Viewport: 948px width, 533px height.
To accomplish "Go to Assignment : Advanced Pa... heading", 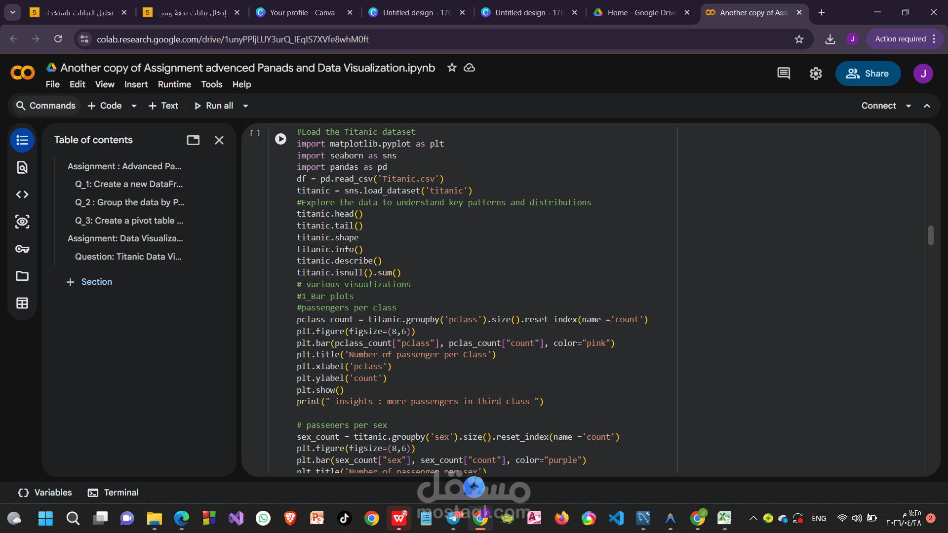I will coord(124,166).
